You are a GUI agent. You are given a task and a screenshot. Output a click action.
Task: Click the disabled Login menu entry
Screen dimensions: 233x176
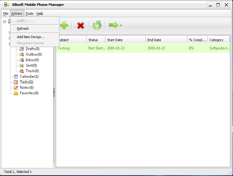[x=35, y=20]
